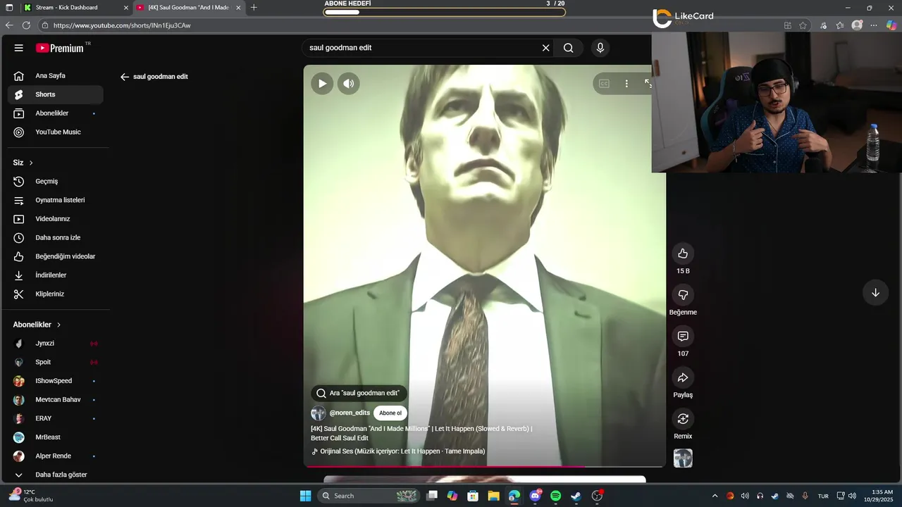Remix this short
The image size is (902, 507).
tap(683, 419)
